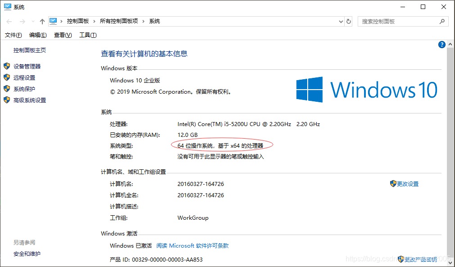Click the vertical scrollbar track
The image size is (455, 267).
450,154
